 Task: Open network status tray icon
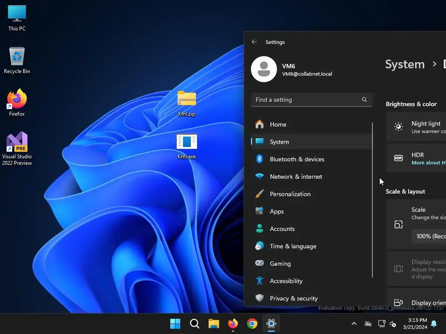coord(382,324)
